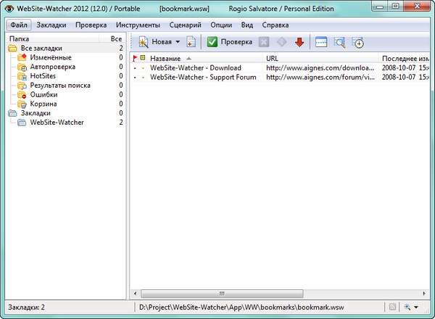Sort by the Последнее изм. column
The image size is (435, 319).
click(x=405, y=59)
